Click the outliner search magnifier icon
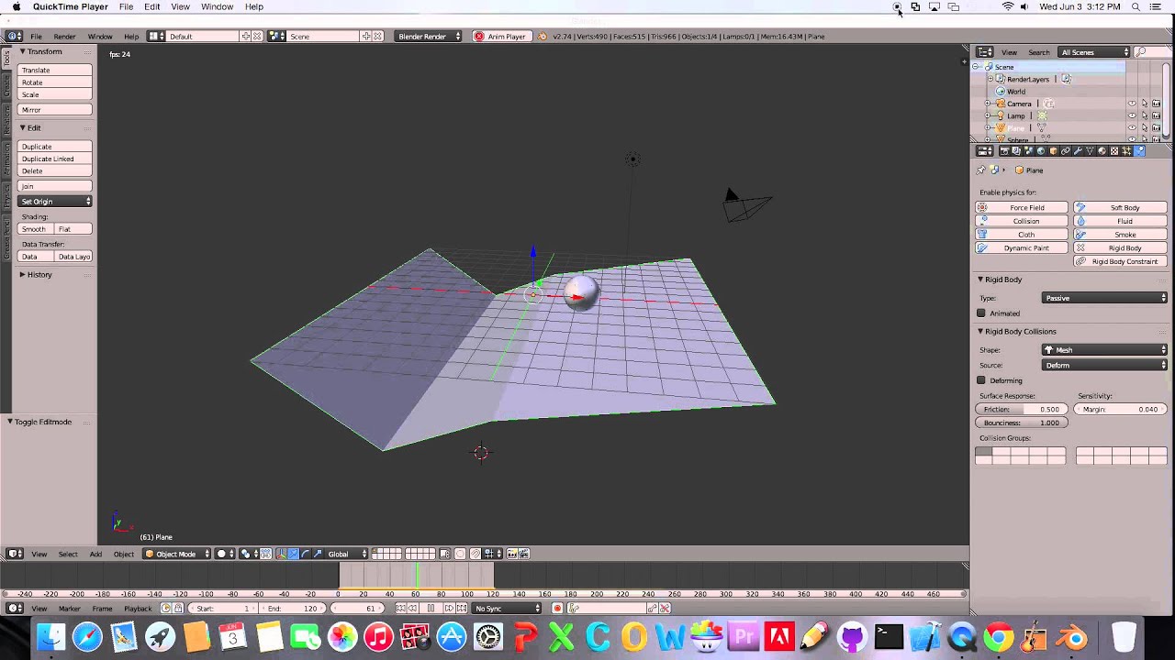The image size is (1175, 660). point(1140,52)
